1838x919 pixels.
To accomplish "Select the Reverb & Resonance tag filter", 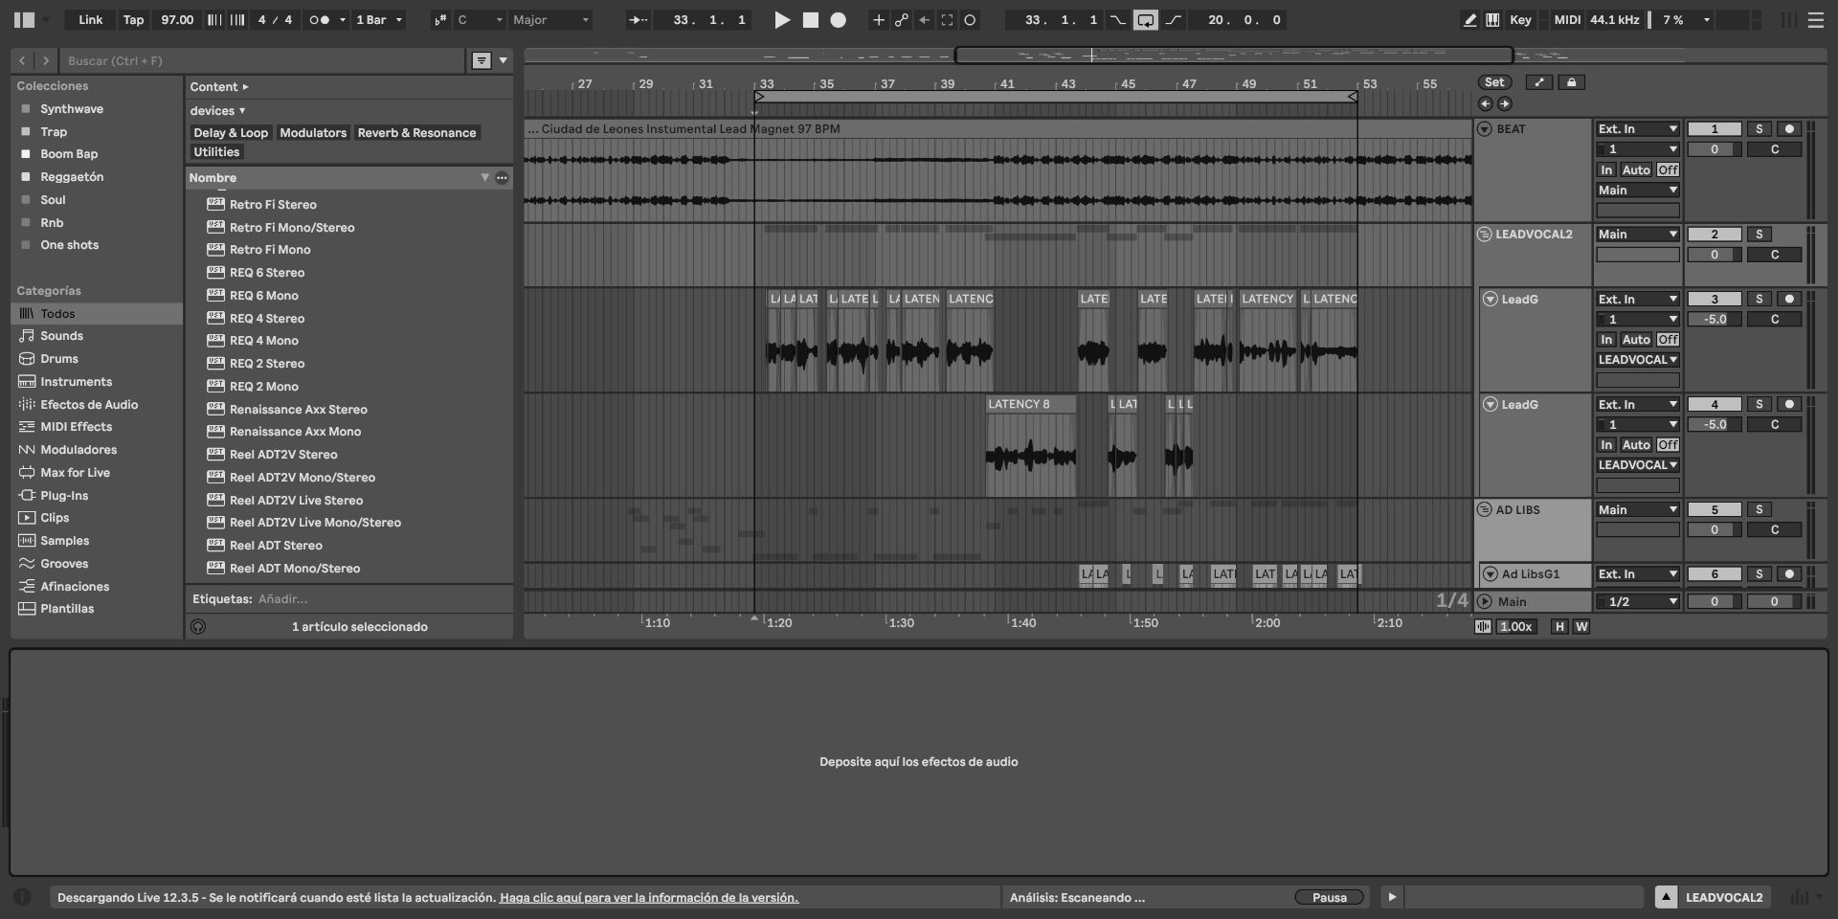I will pyautogui.click(x=416, y=133).
